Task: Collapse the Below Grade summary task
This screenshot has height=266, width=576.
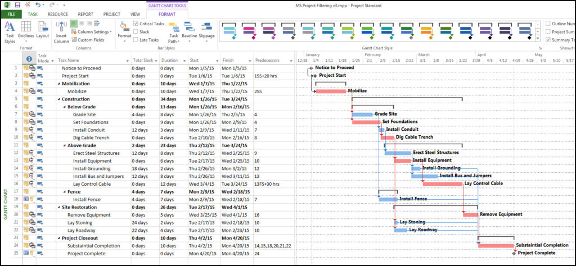Action: click(x=64, y=107)
